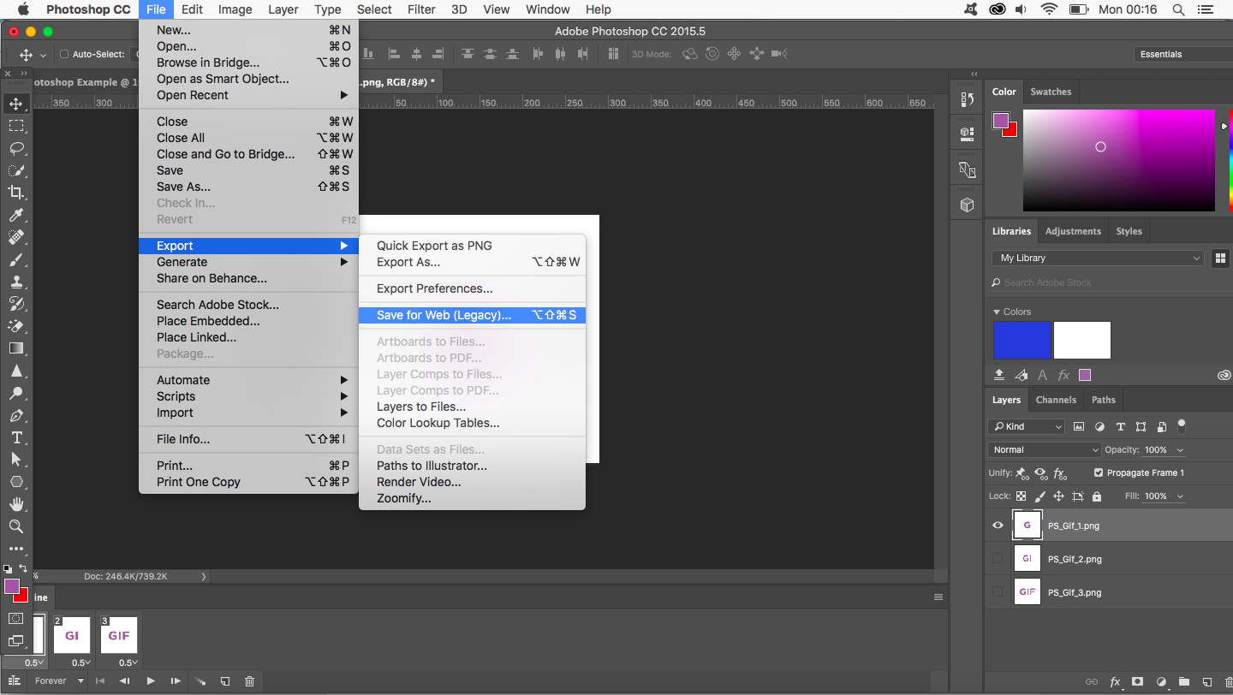The height and width of the screenshot is (695, 1233).
Task: Open Fill 100% dropdown arrow
Action: point(1181,496)
